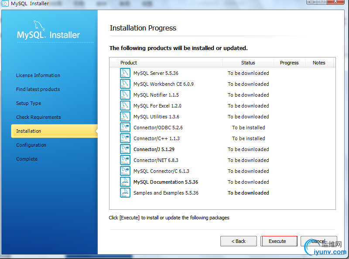This screenshot has height=259, width=349.
Task: Select the Connector/NET 6.8.3 icon
Action: [x=125, y=160]
